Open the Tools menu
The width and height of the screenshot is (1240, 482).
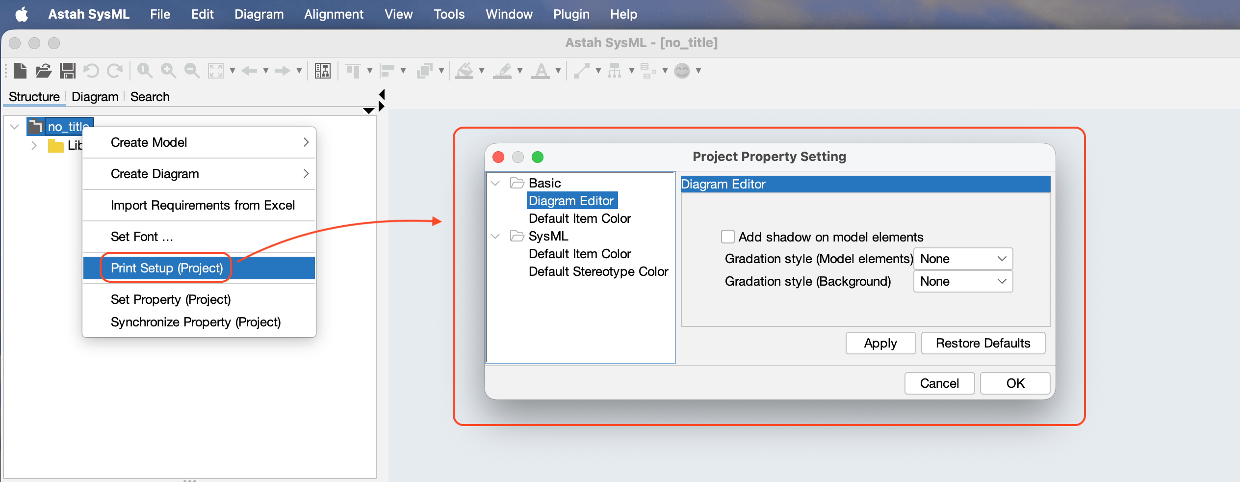tap(449, 14)
